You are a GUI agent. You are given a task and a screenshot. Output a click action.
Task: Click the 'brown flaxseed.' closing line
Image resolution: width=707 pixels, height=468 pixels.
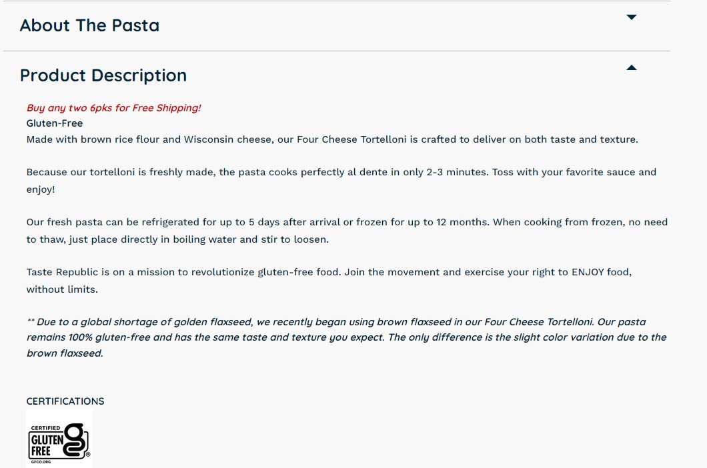(x=65, y=353)
